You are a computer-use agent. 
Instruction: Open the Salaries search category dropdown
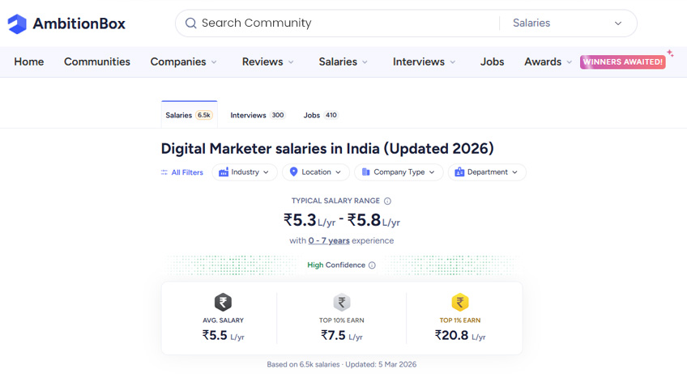click(568, 23)
